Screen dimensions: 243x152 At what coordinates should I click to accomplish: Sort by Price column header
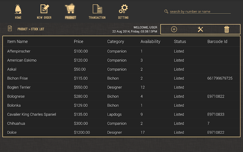tap(78, 42)
